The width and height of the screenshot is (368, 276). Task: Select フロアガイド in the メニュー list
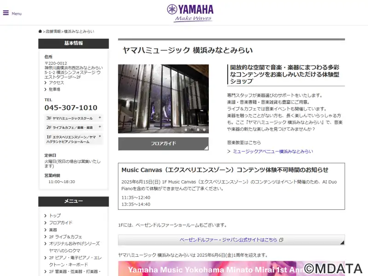(x=61, y=223)
